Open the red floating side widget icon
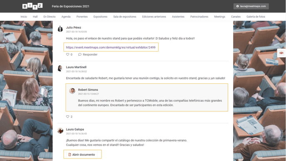 tap(281, 53)
